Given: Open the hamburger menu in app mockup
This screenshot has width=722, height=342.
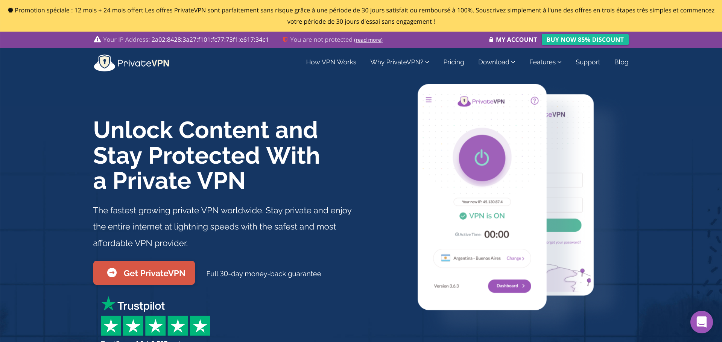Looking at the screenshot, I should pyautogui.click(x=429, y=100).
